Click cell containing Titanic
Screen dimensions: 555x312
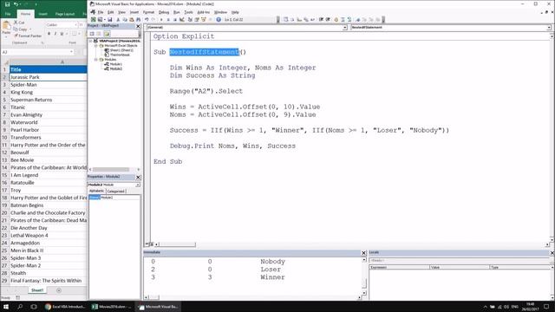point(49,107)
